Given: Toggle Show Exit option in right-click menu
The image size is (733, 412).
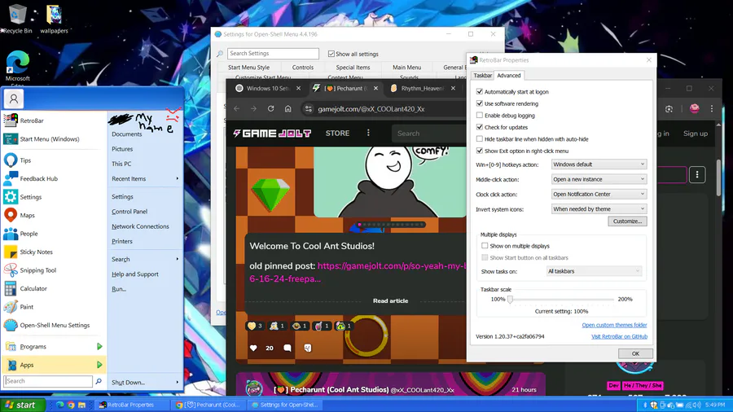Looking at the screenshot, I should pyautogui.click(x=479, y=151).
